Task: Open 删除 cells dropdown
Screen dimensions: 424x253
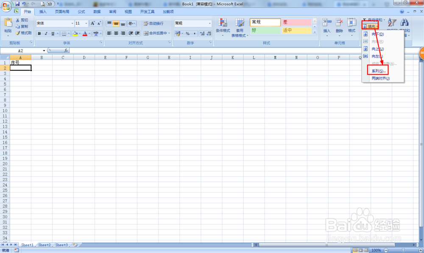Action: [339, 28]
